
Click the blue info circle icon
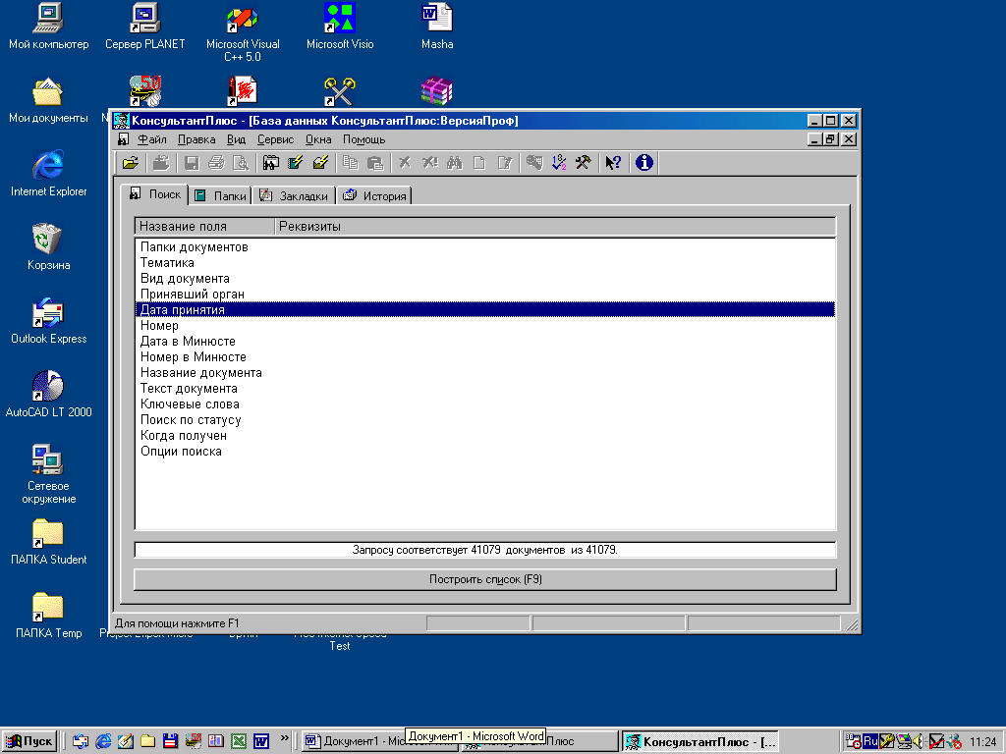point(644,163)
